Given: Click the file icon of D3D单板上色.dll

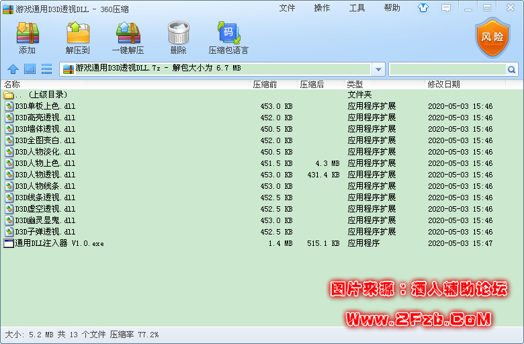Looking at the screenshot, I should [x=9, y=106].
